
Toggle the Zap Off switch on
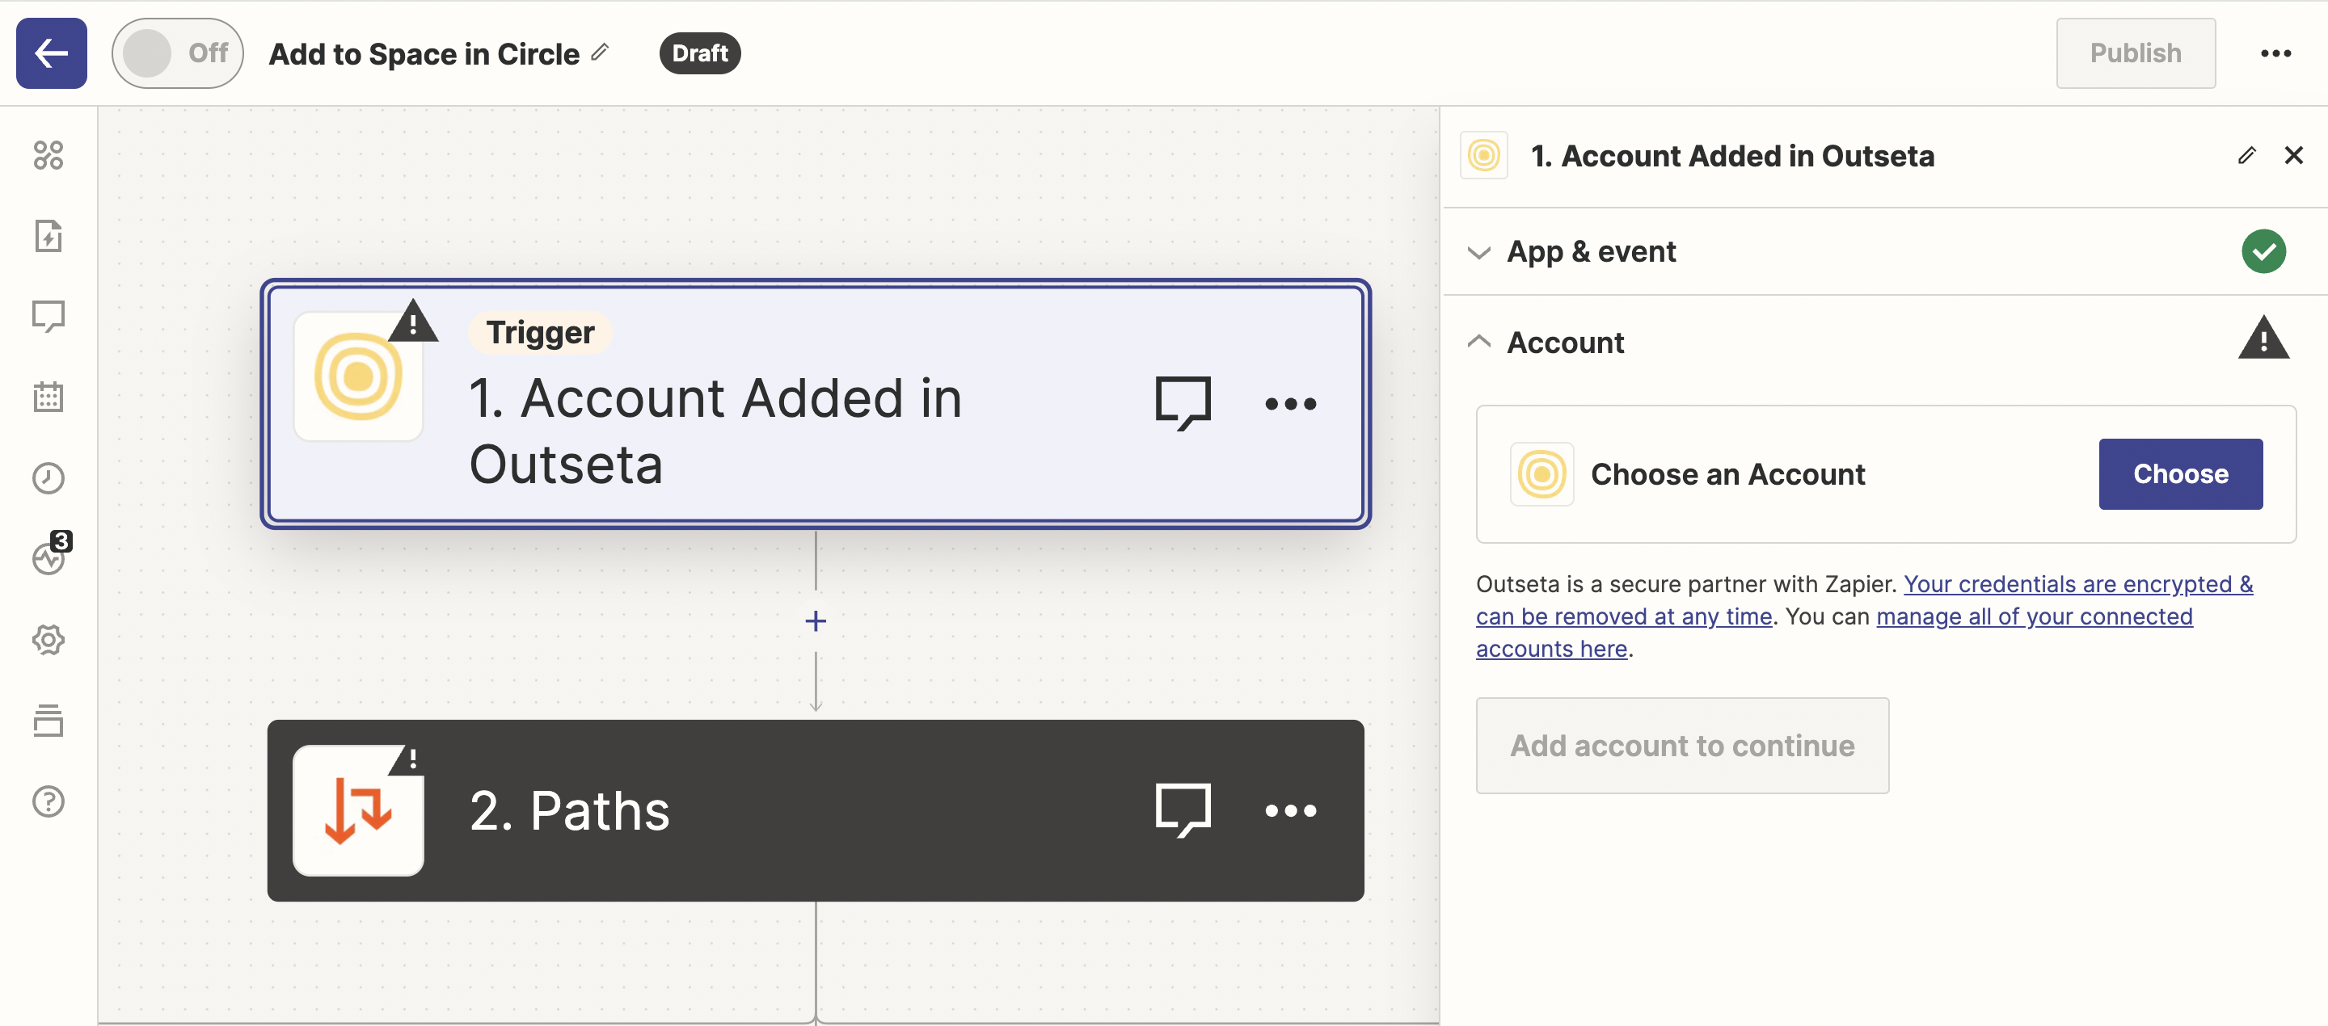(176, 53)
